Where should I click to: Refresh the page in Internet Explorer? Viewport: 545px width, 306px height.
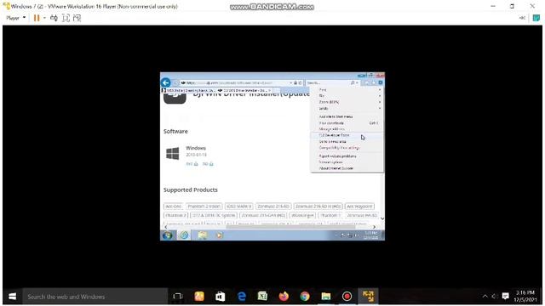[300, 83]
